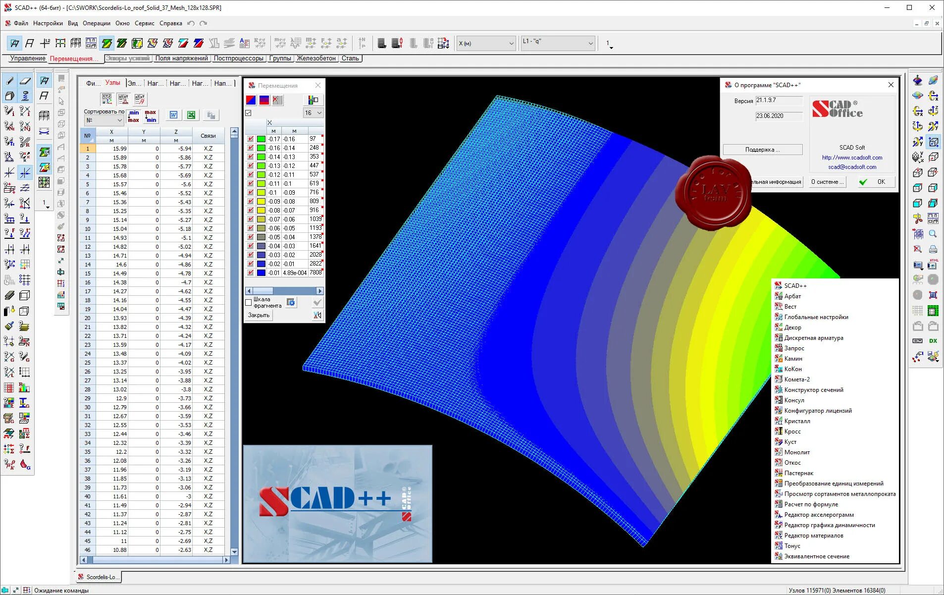Click the Scordelis-Lo document tab at bottom
944x595 pixels.
[x=98, y=577]
